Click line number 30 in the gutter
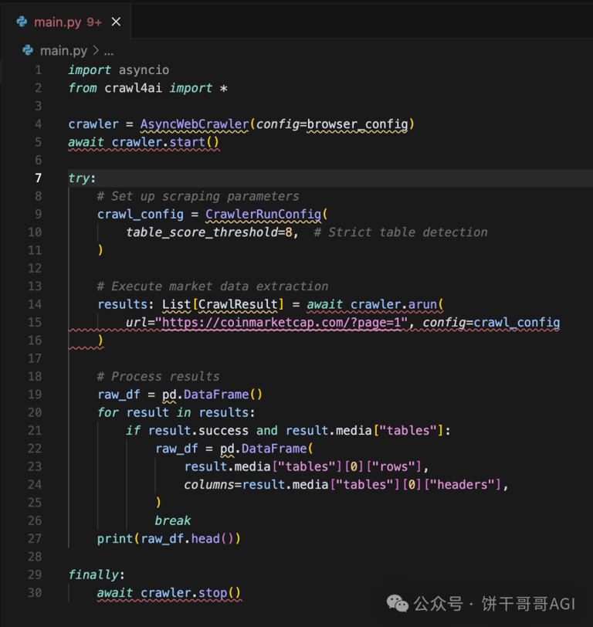 point(36,592)
